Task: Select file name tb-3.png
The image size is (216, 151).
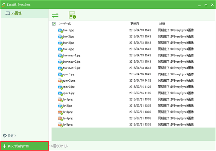Action: click(x=67, y=112)
